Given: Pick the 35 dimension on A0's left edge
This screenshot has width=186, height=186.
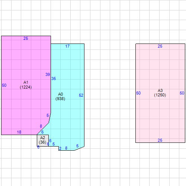Looking at the screenshot, I should [x=54, y=78].
